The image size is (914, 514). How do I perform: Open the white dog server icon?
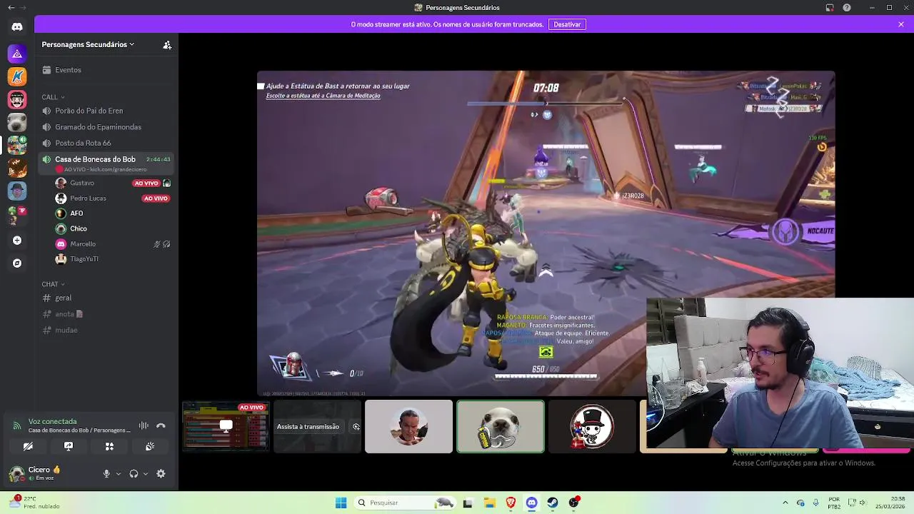(17, 122)
